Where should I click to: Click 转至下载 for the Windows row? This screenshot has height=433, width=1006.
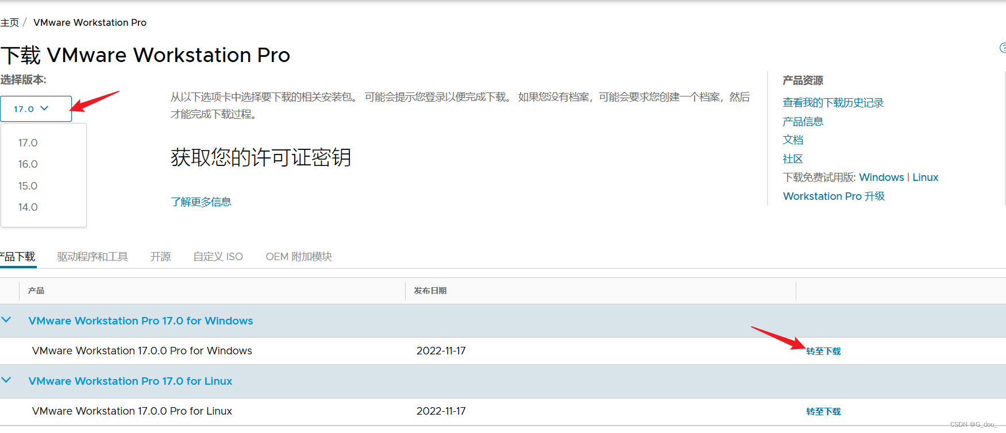[823, 351]
